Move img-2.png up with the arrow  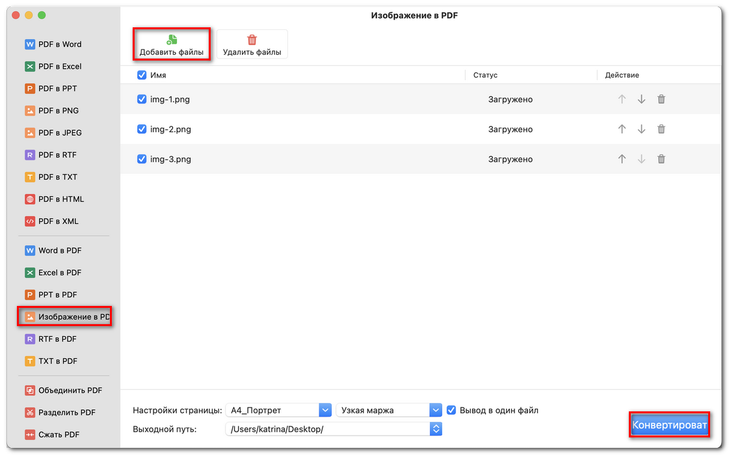point(622,129)
